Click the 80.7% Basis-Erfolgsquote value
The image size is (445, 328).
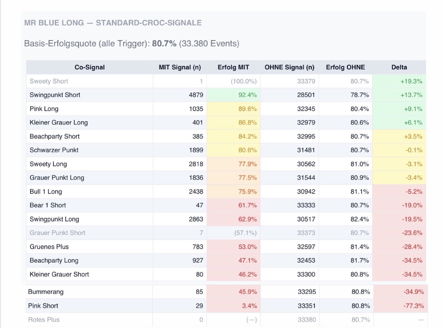tap(164, 43)
